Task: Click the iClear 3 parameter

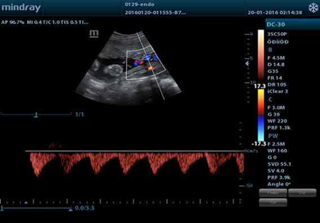Action: (x=278, y=91)
